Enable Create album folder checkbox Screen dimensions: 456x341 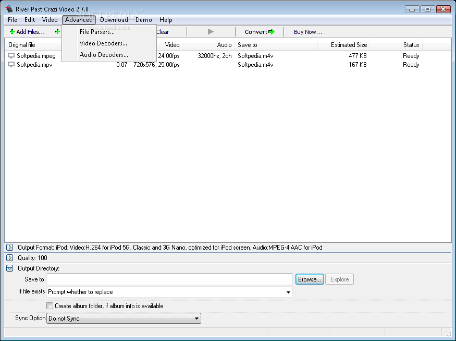coord(50,305)
